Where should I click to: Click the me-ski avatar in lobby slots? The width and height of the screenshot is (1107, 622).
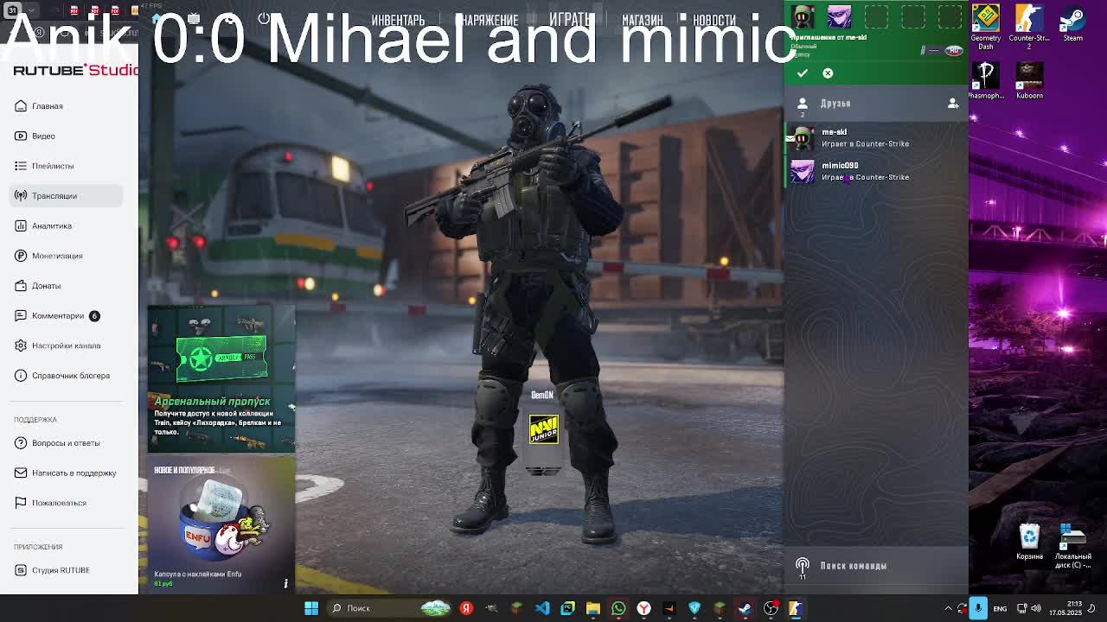803,16
